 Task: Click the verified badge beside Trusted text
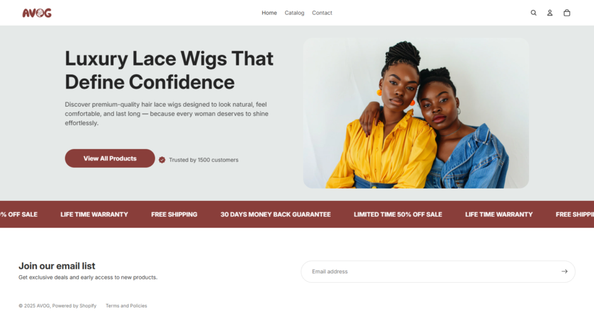(162, 160)
